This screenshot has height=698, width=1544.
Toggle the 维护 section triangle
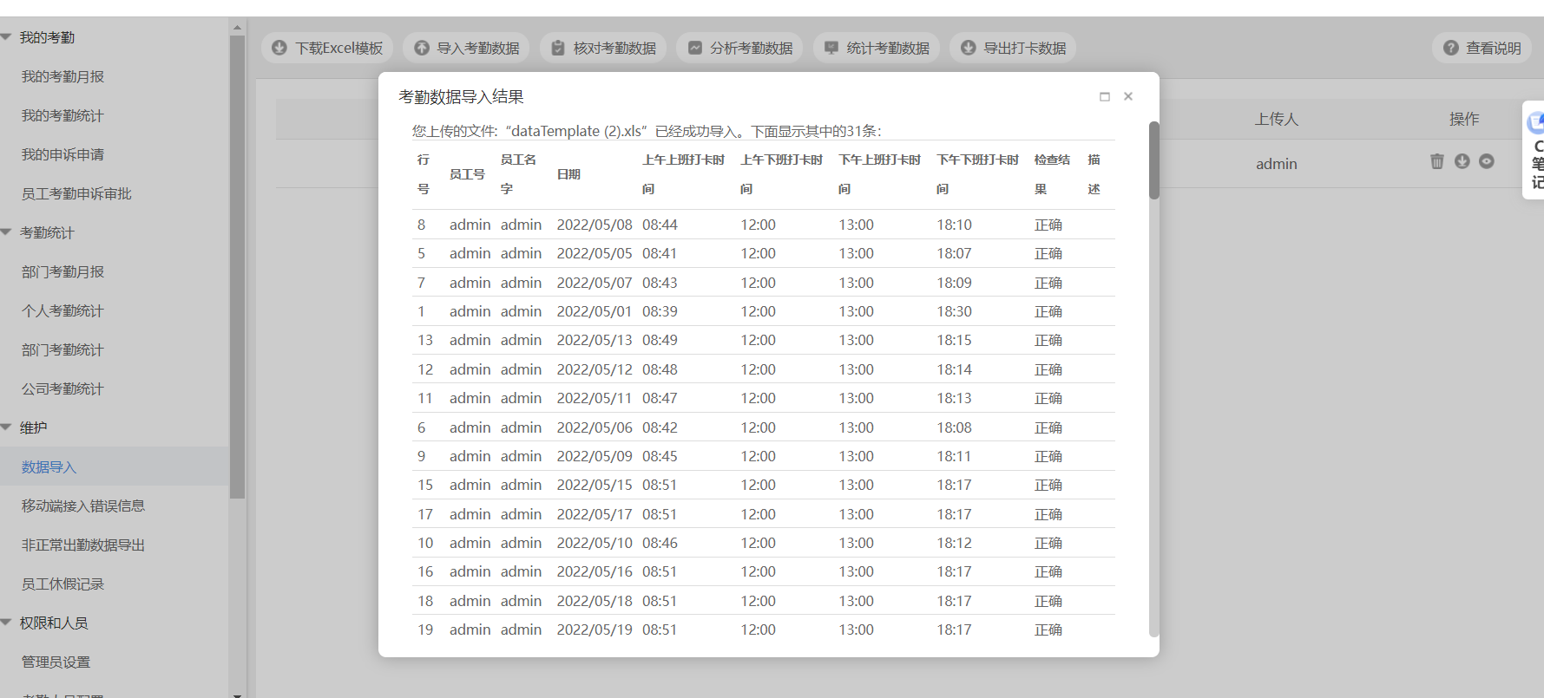coord(7,427)
